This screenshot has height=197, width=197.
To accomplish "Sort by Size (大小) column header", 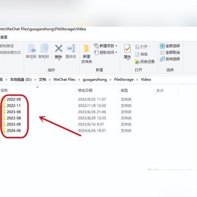I will pos(160,90).
